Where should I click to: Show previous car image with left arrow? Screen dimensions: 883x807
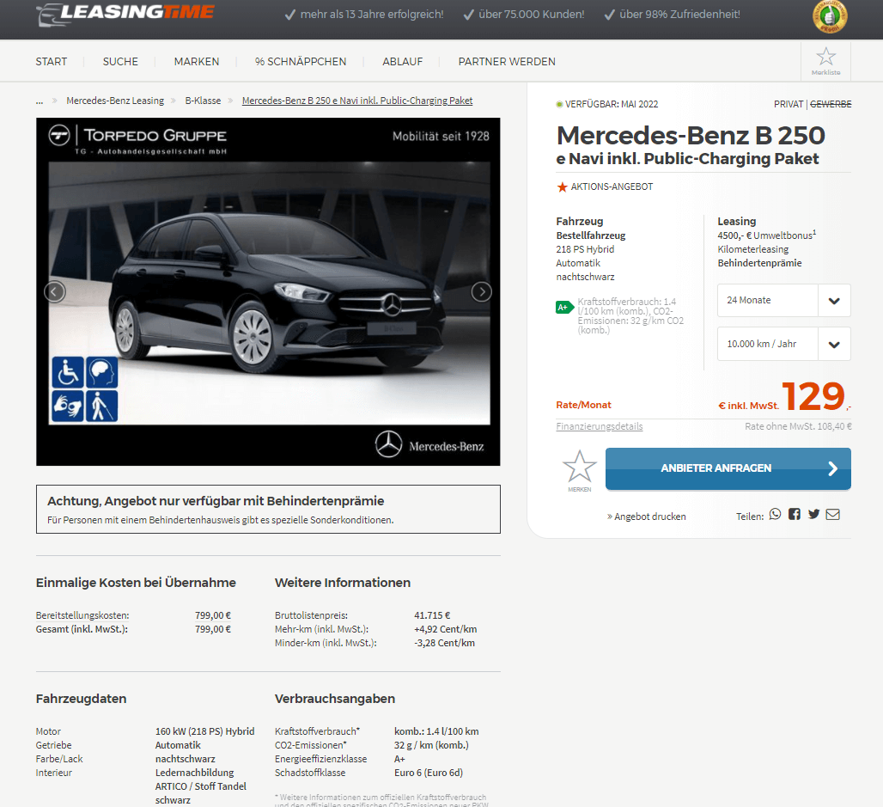[55, 292]
